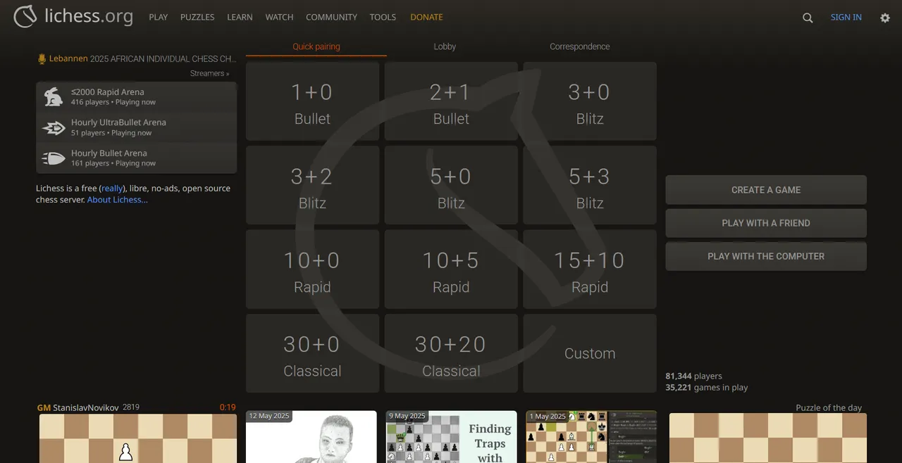Start a 10+5 Rapid game
The height and width of the screenshot is (463, 902).
pyautogui.click(x=451, y=269)
